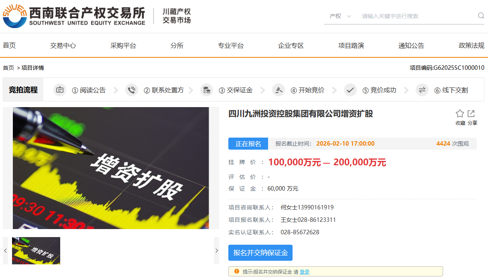The height and width of the screenshot is (278, 488).
Task: Open the 交易中心 menu item
Action: (x=63, y=46)
